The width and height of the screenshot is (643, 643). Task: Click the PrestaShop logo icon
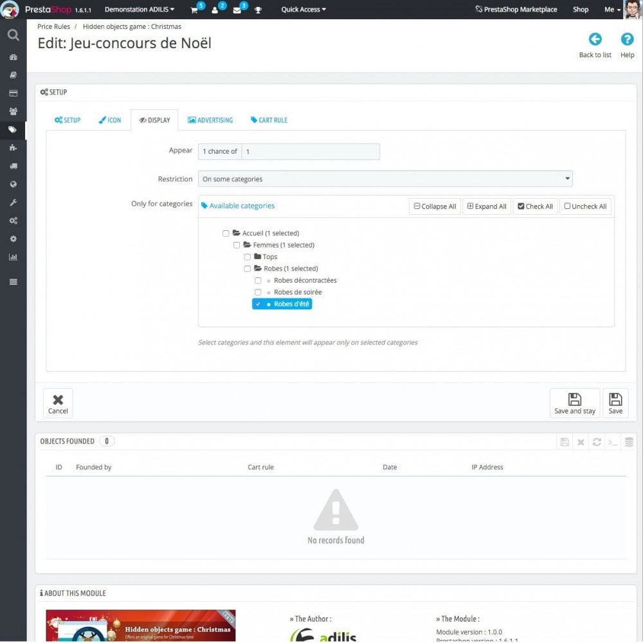(10, 10)
